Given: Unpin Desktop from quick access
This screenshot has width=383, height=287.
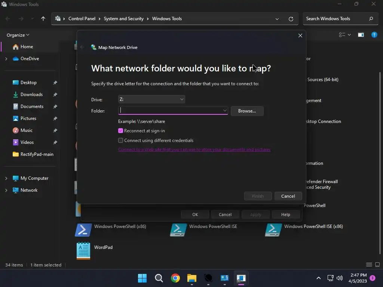Looking at the screenshot, I should click(x=55, y=83).
